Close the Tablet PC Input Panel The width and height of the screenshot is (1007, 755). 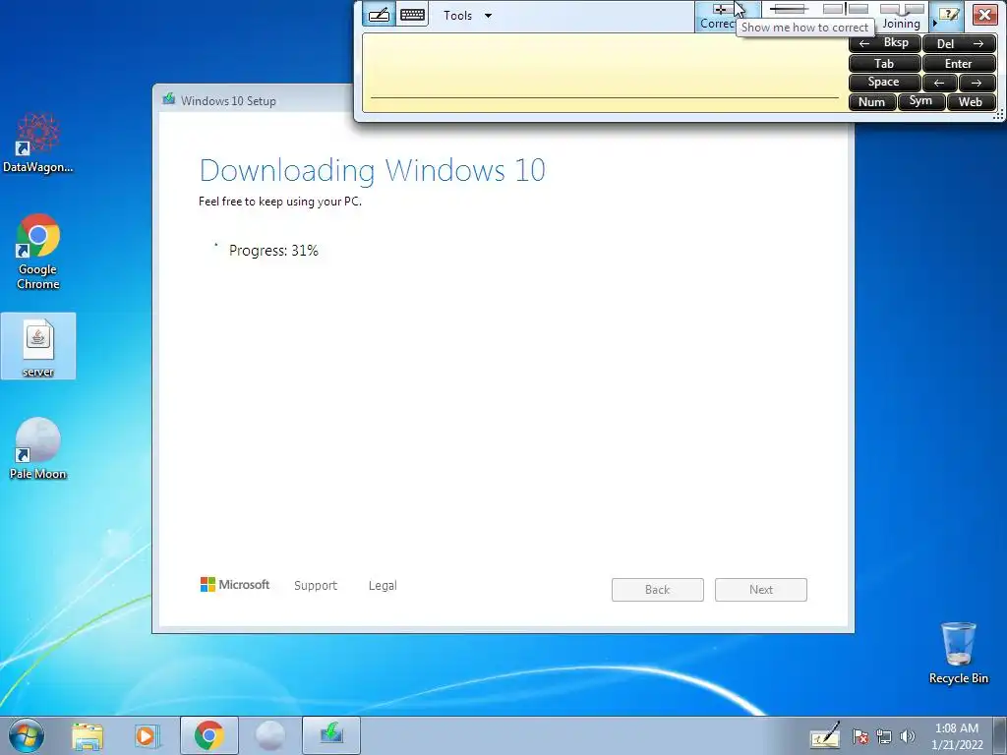984,15
